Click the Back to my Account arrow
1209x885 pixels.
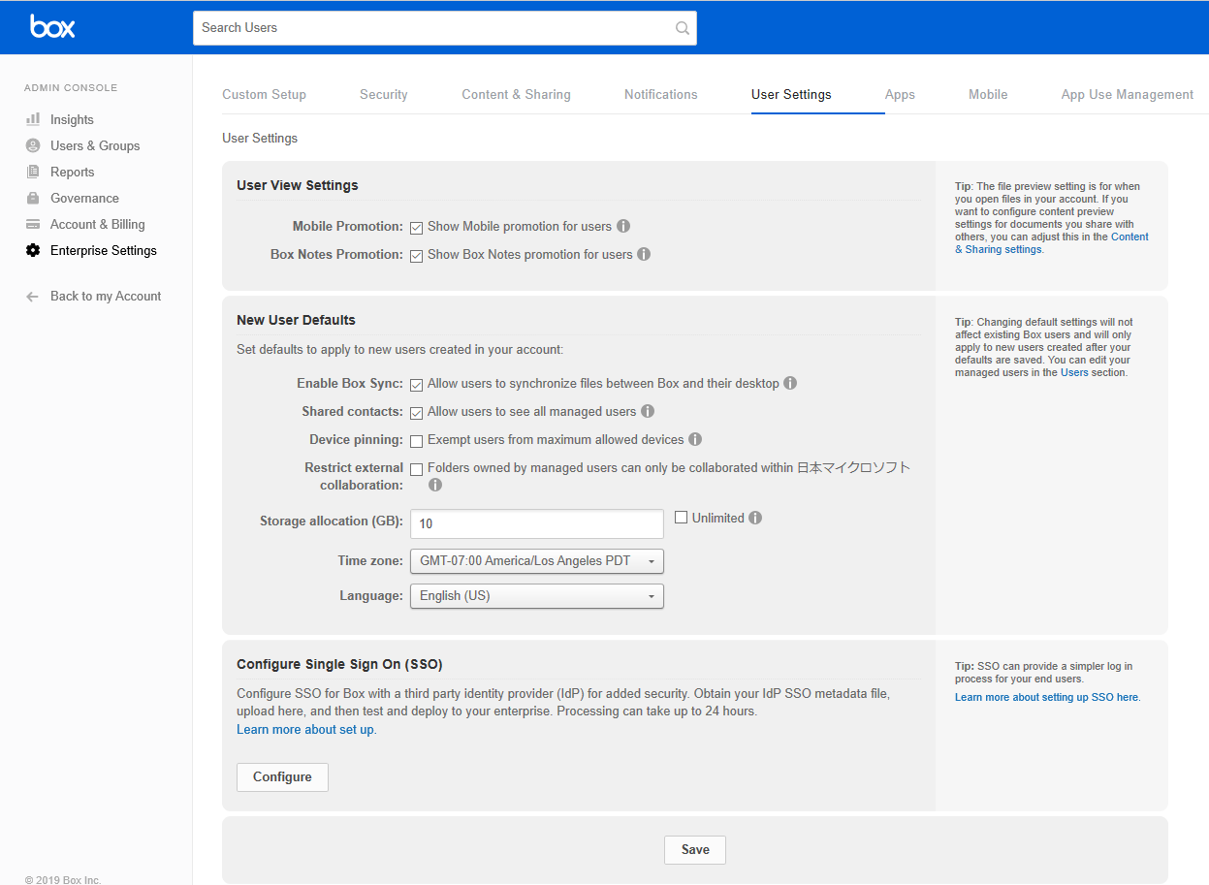tap(33, 297)
